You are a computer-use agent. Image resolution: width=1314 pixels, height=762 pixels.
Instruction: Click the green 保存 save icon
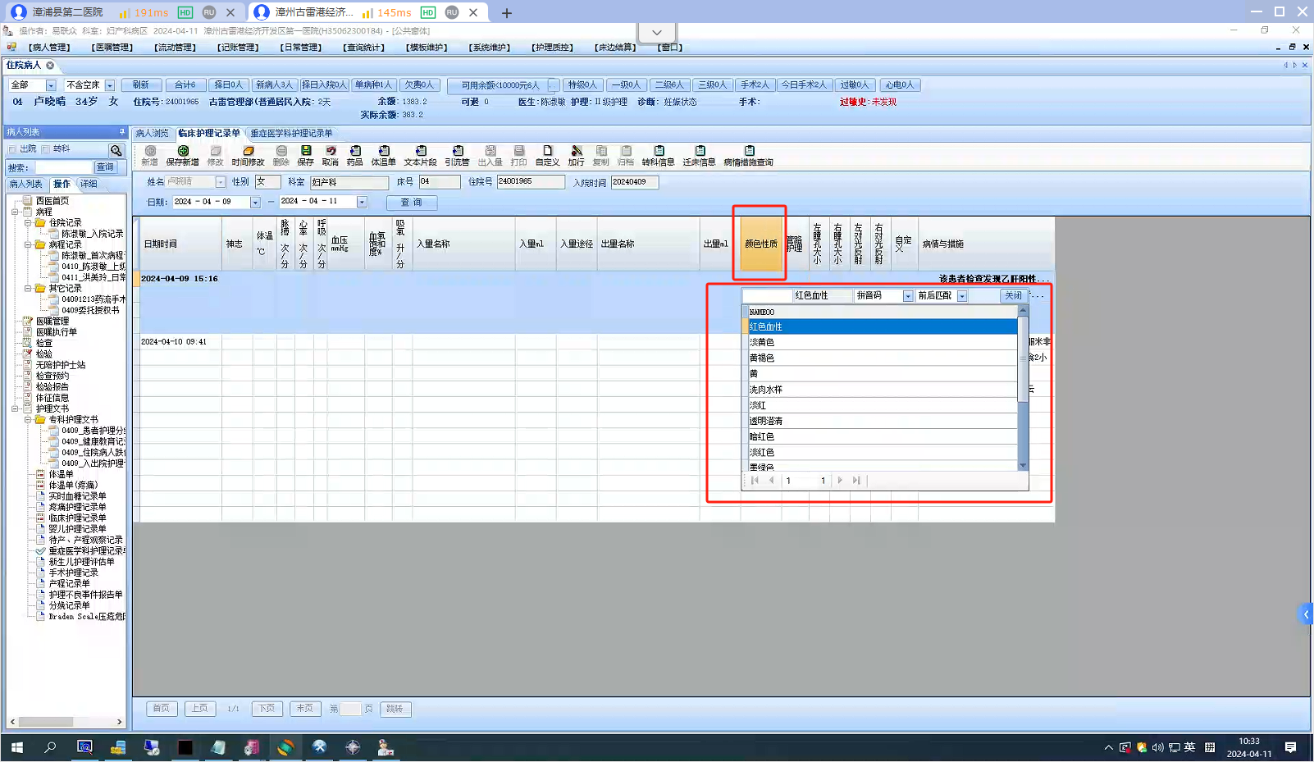(306, 152)
